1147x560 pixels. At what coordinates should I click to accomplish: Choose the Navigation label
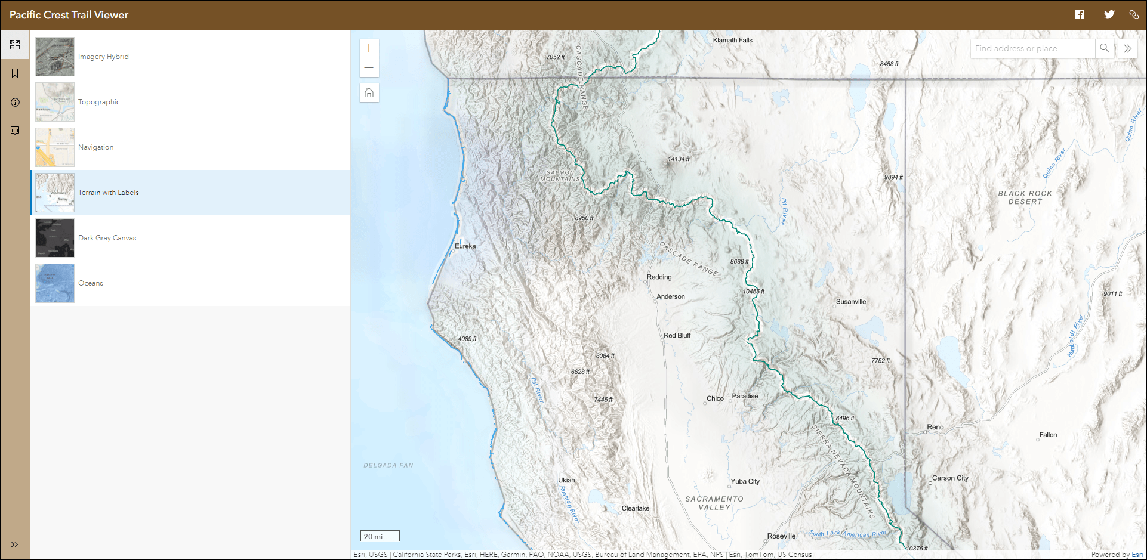tap(95, 147)
